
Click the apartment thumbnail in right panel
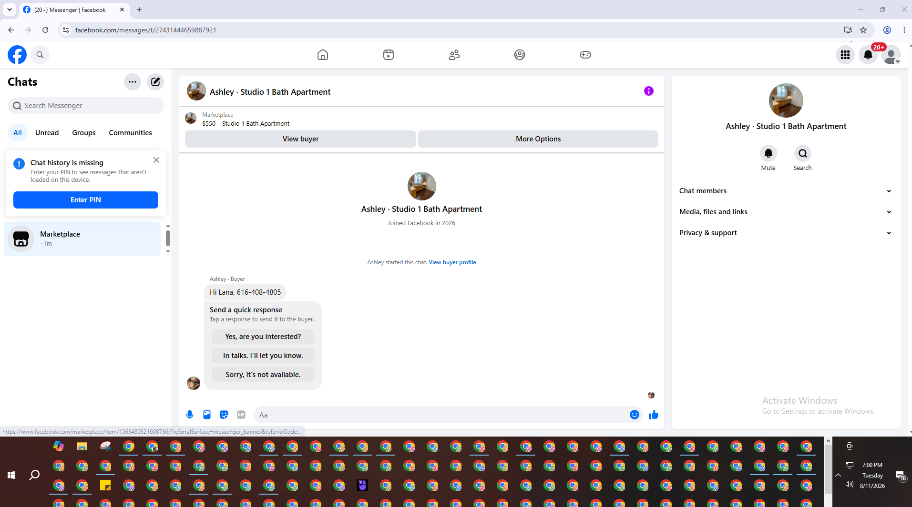tap(786, 100)
